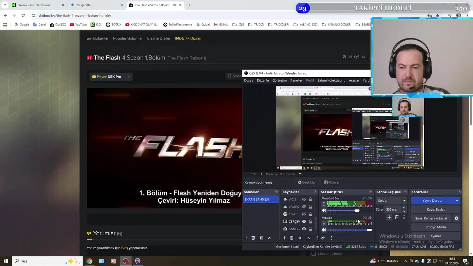This screenshot has width=473, height=266.
Task: Unlock CHAT source lock
Action: coord(310,214)
